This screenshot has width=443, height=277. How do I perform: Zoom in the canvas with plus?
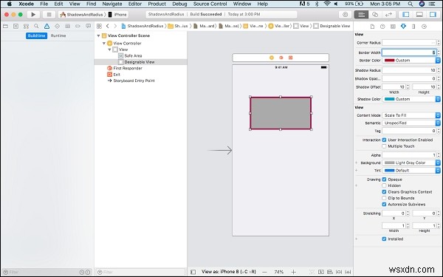coord(294,272)
